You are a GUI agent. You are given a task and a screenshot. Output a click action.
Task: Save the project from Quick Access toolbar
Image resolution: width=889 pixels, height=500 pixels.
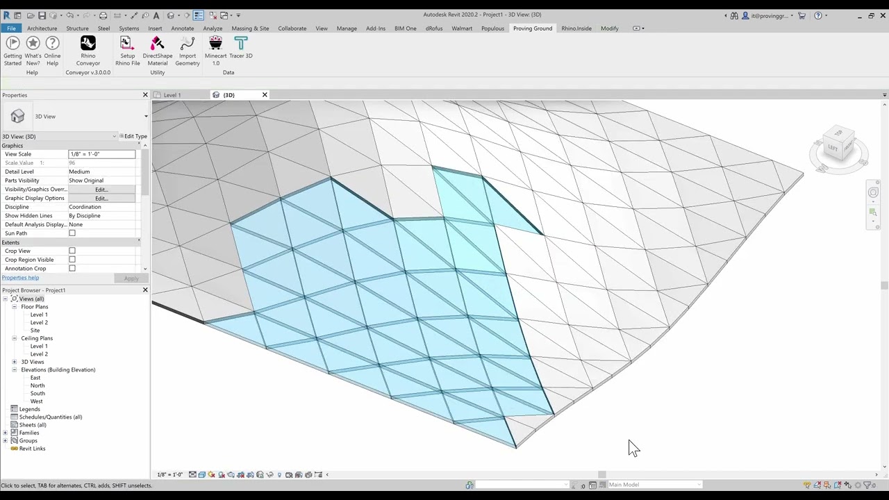click(x=42, y=15)
